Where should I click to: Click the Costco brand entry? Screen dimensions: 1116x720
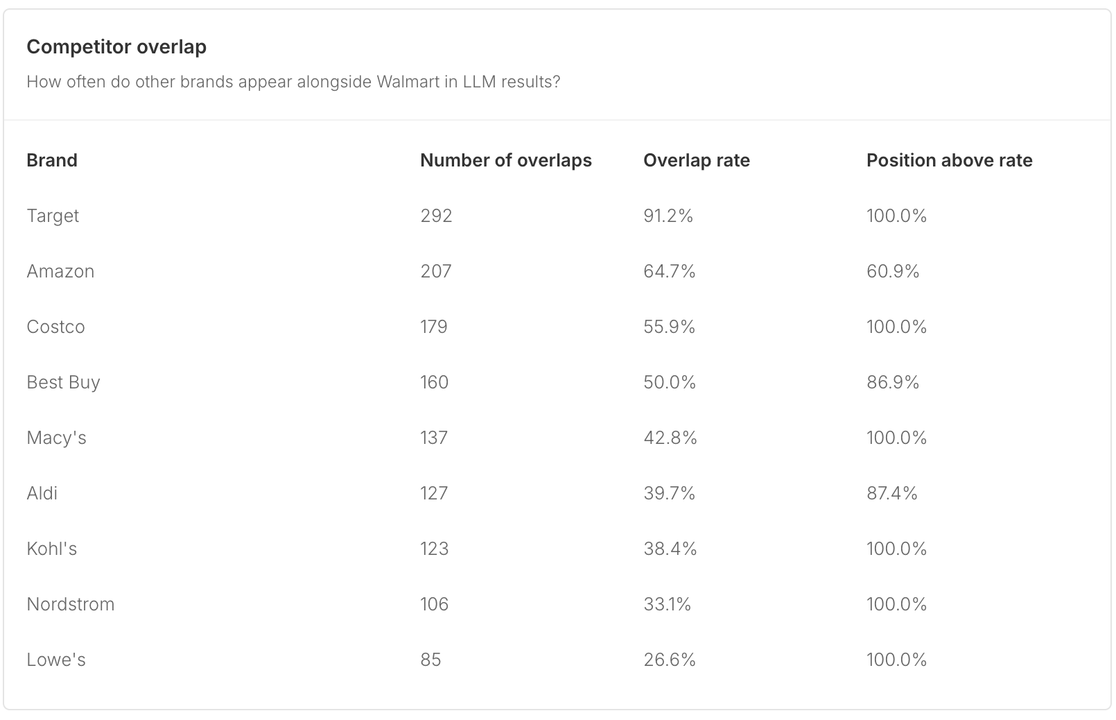click(x=55, y=327)
